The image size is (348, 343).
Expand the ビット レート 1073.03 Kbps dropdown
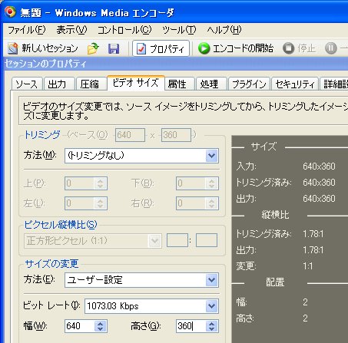click(211, 306)
